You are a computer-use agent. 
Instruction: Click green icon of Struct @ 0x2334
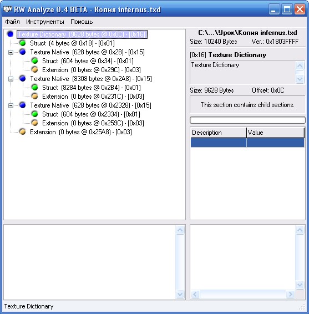[x=34, y=114]
